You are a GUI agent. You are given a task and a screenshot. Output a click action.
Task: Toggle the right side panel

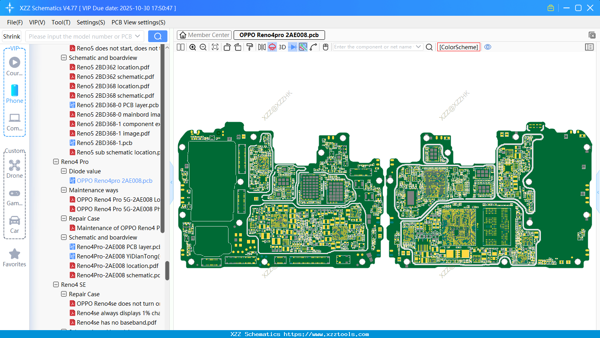click(x=589, y=47)
